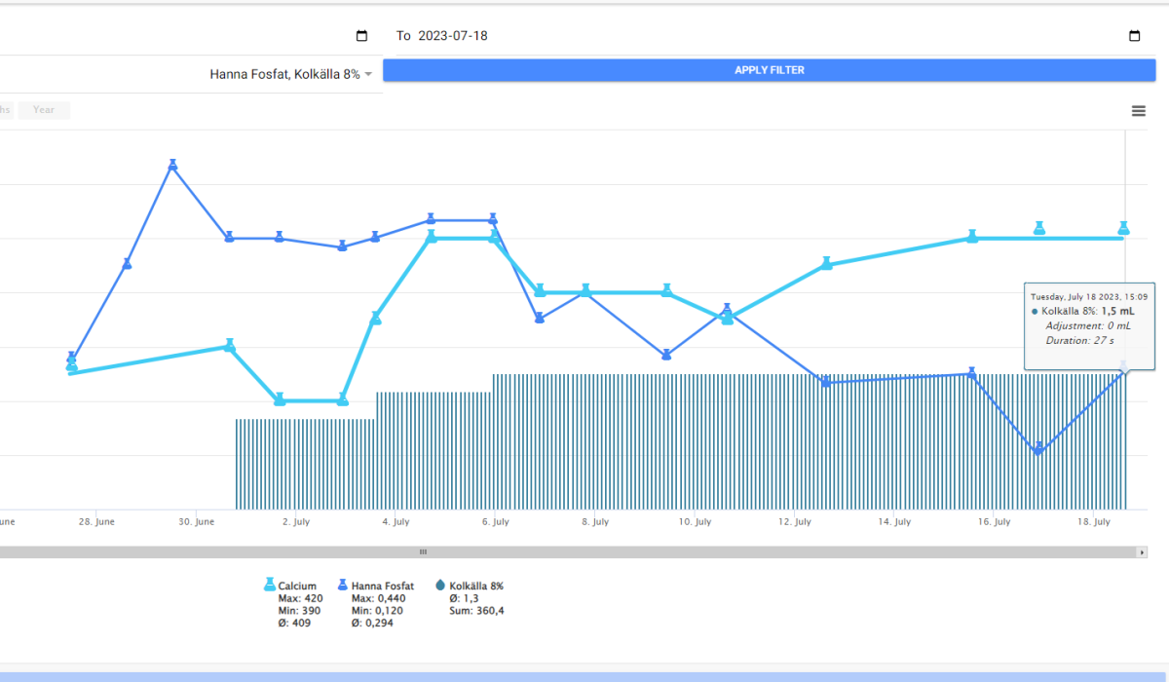Click the '10. July' axis label

click(695, 522)
